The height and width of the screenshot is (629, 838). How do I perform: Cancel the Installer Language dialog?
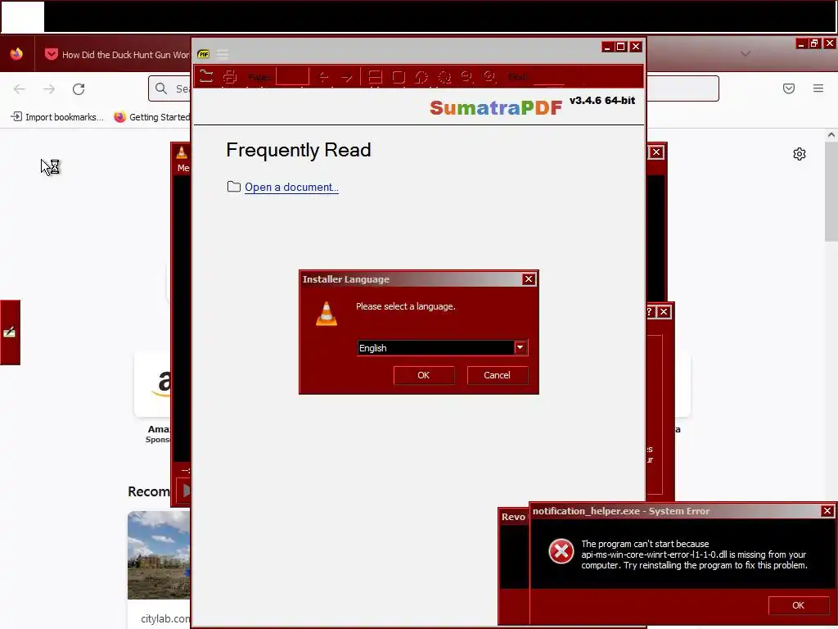497,375
